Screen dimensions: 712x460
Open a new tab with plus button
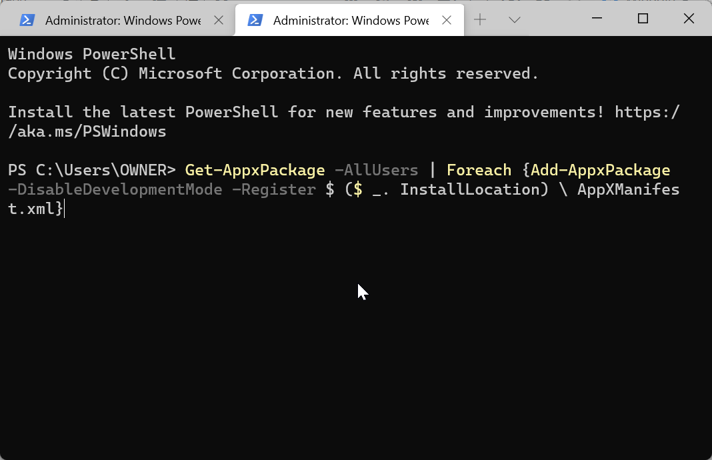point(480,19)
